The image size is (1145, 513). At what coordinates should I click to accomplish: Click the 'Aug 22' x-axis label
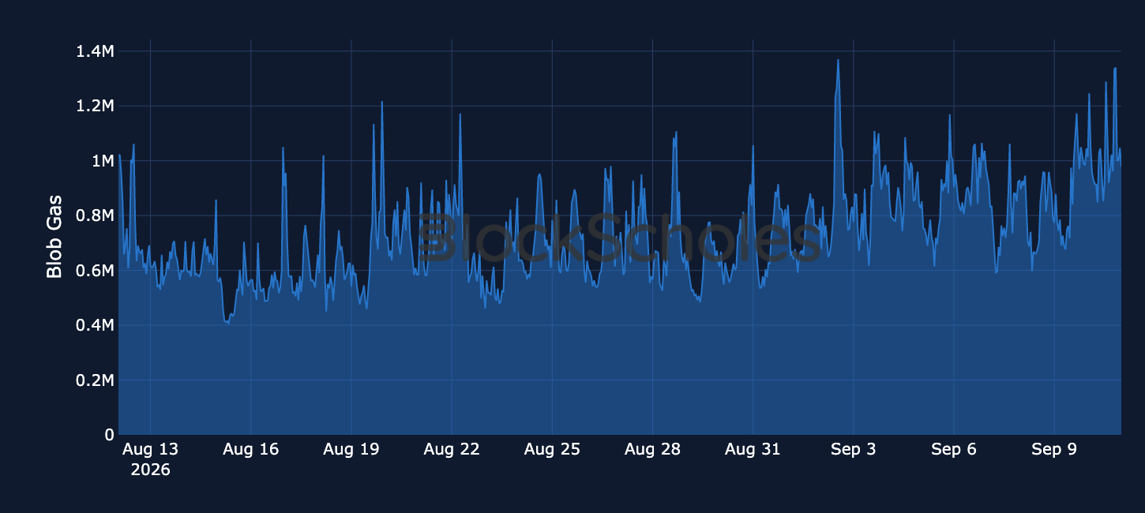pyautogui.click(x=452, y=449)
